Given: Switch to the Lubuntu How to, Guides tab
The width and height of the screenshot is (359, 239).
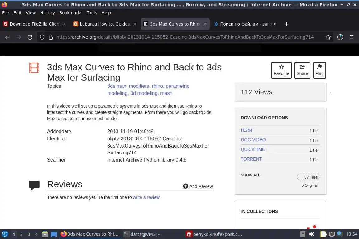Looking at the screenshot, I should click(x=105, y=24).
